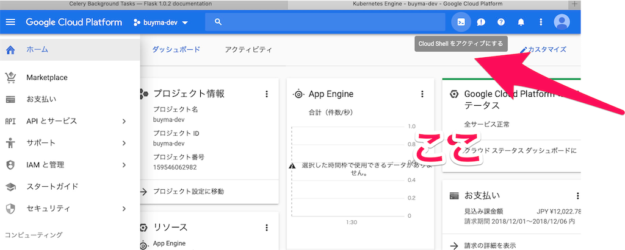Click the サポート person icon
The height and width of the screenshot is (250, 625).
[11, 143]
